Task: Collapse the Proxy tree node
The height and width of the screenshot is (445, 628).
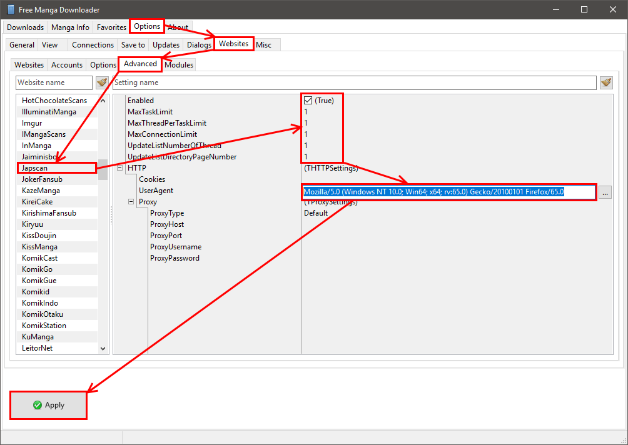Action: (131, 202)
